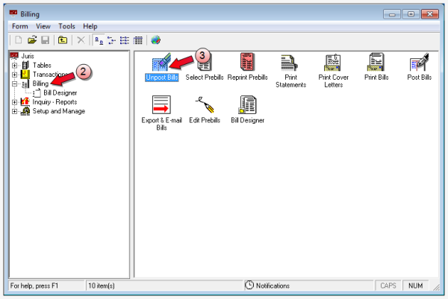This screenshot has height=299, width=448.
Task: Open the Tools menu
Action: coord(66,26)
